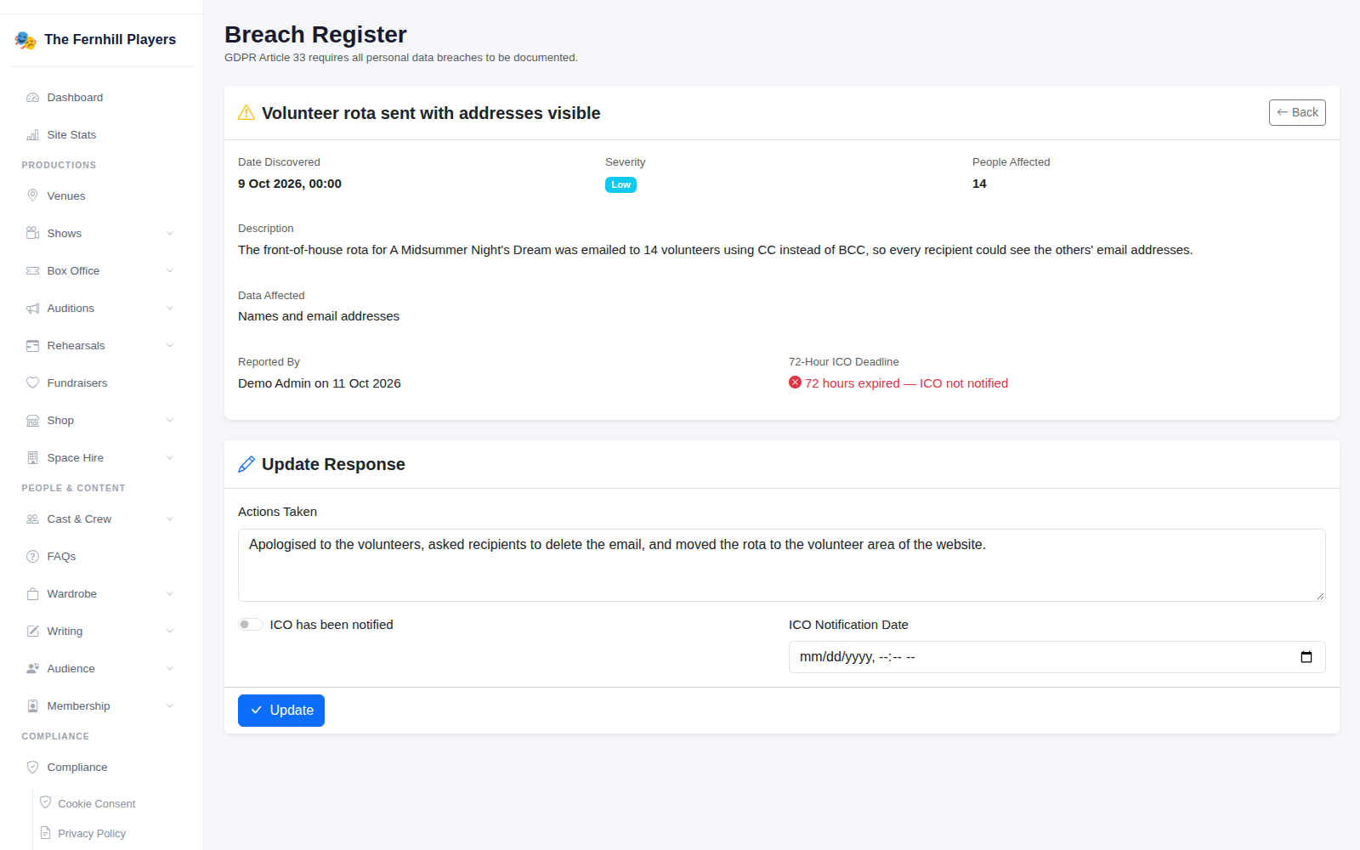Click the FAQs question mark icon
This screenshot has width=1360, height=850.
click(x=32, y=556)
